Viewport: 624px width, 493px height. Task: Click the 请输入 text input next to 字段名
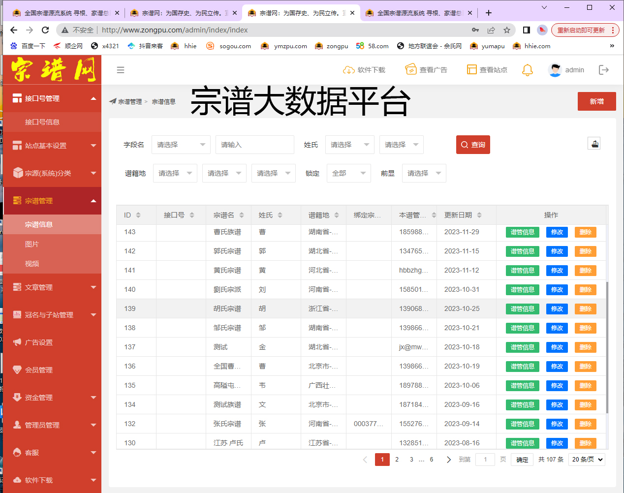click(x=254, y=144)
